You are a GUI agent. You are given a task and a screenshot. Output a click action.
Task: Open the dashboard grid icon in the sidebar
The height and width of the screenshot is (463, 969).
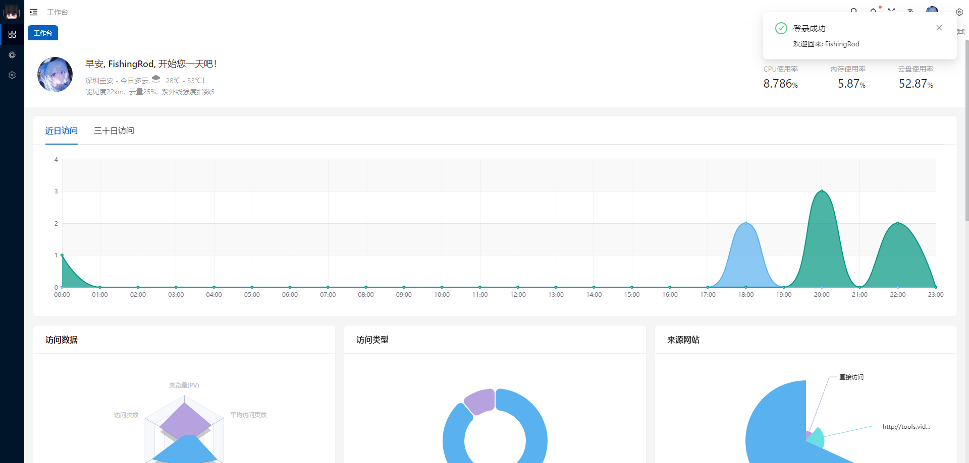(12, 34)
